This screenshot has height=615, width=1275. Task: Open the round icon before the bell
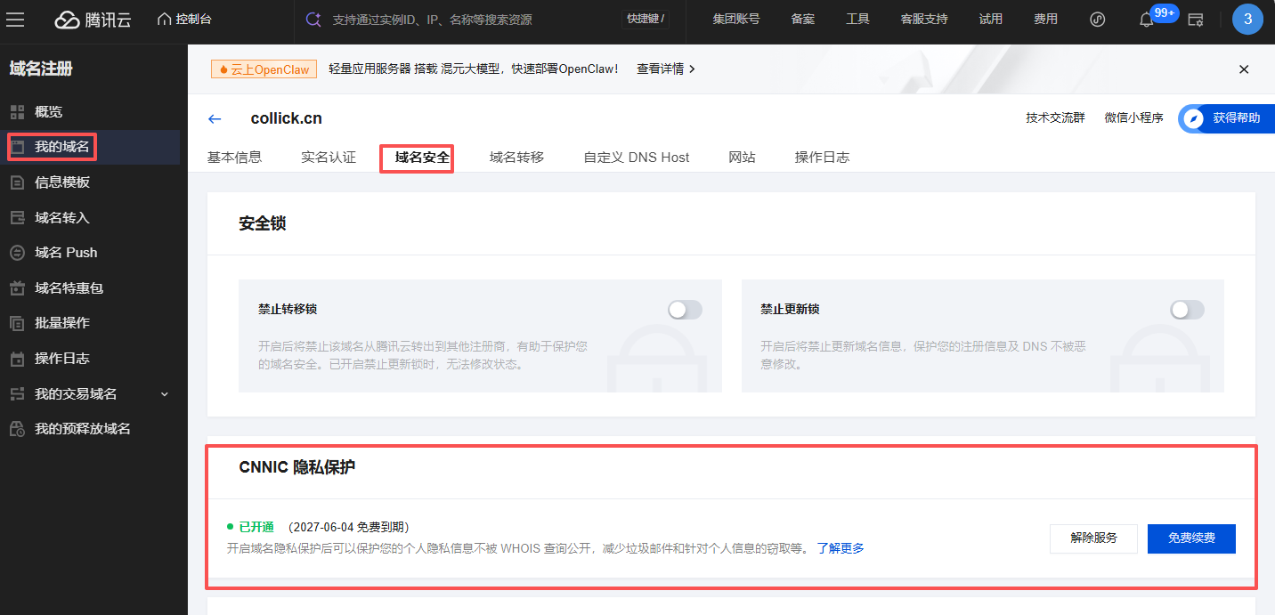1098,20
